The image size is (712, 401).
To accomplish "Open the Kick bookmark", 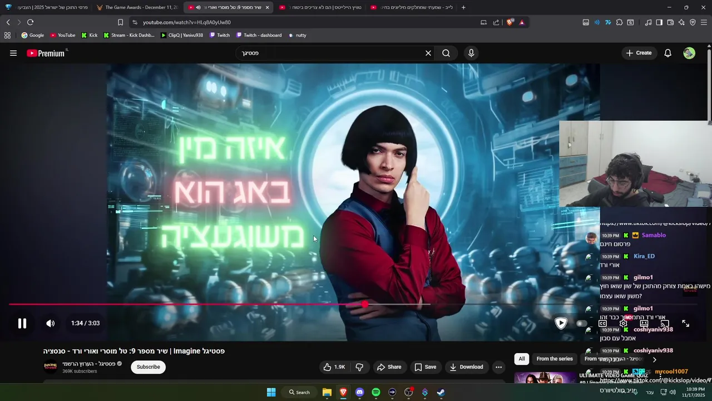I will coord(89,35).
